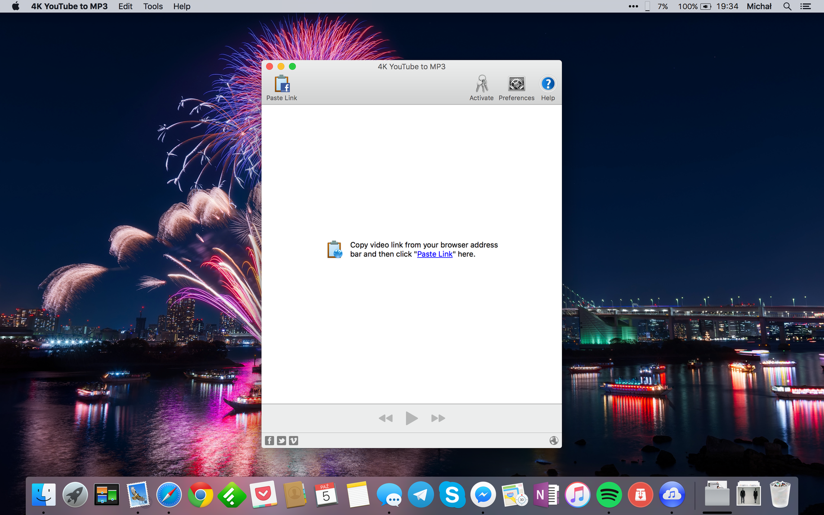Viewport: 824px width, 515px height.
Task: Open Messages in the Dock
Action: pos(389,495)
